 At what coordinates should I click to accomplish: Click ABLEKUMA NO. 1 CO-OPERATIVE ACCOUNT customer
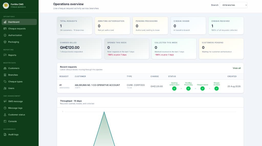[x=97, y=85]
